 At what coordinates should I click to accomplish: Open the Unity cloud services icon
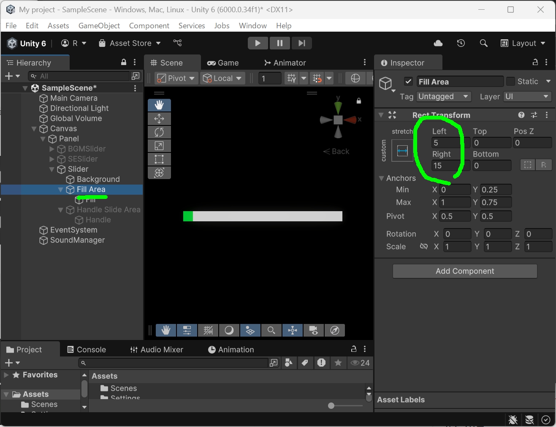pos(438,43)
